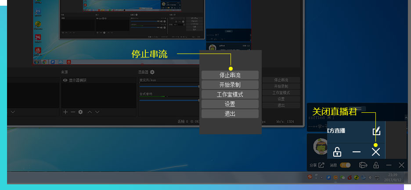This screenshot has height=190, width=411.
Task: Open the magnified 设置 button
Action: (230, 104)
